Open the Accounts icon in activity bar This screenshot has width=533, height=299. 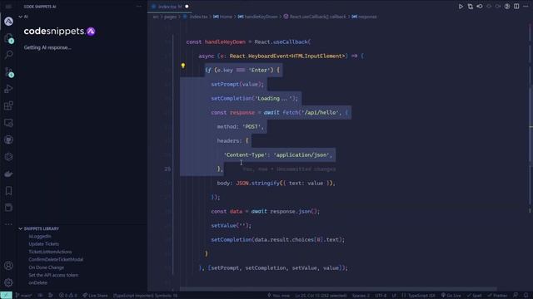(x=8, y=266)
